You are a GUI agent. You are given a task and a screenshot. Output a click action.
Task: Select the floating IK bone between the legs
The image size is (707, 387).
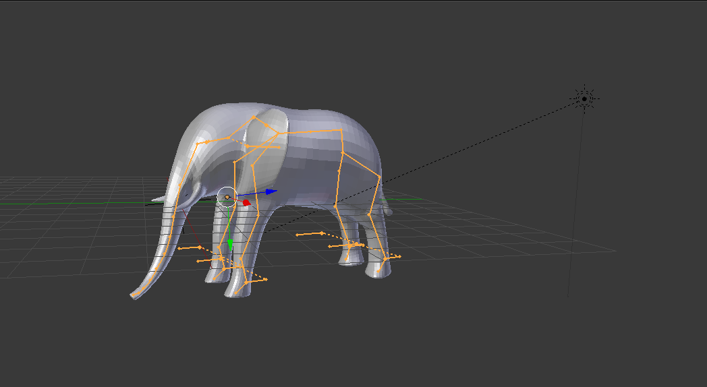coord(310,234)
